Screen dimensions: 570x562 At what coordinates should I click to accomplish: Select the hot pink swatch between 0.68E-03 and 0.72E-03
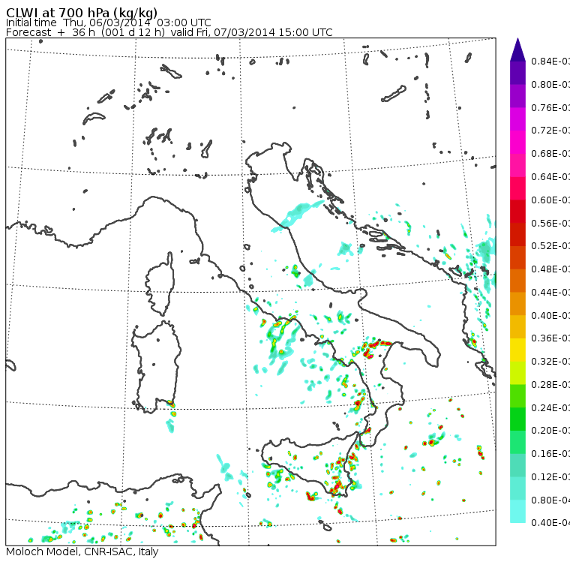(x=517, y=143)
